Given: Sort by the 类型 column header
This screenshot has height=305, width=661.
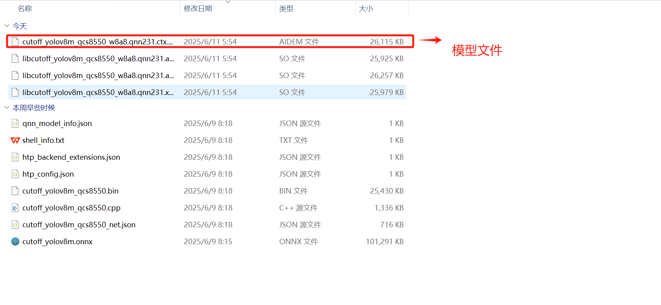Looking at the screenshot, I should tap(286, 8).
